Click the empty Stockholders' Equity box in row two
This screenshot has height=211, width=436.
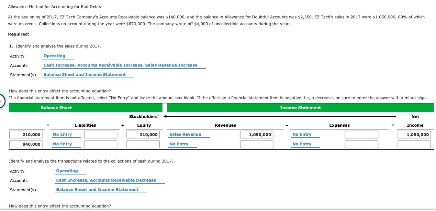pos(143,144)
